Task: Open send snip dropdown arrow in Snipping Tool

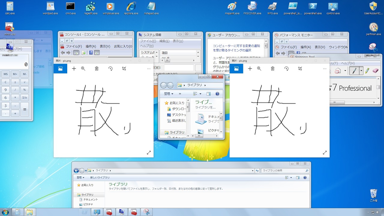Action: (345, 71)
